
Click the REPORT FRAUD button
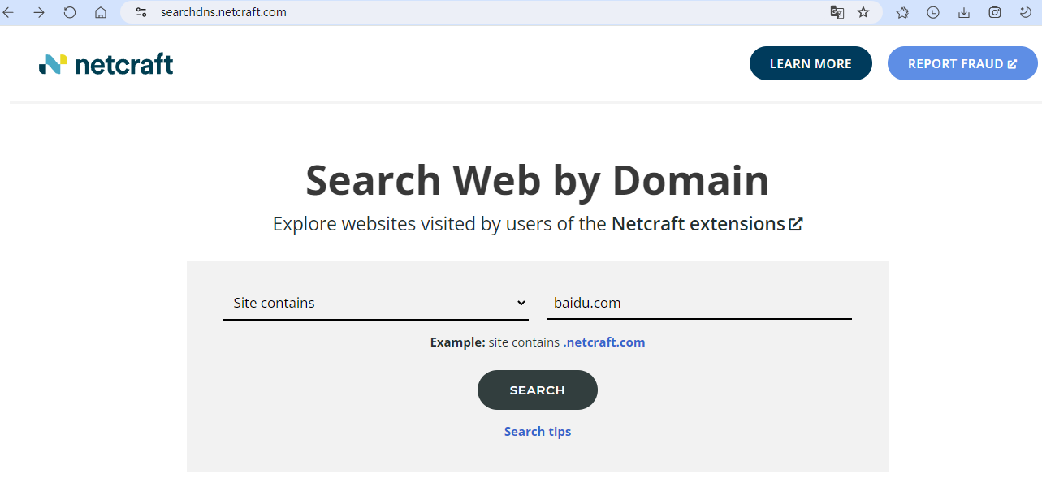click(x=962, y=63)
